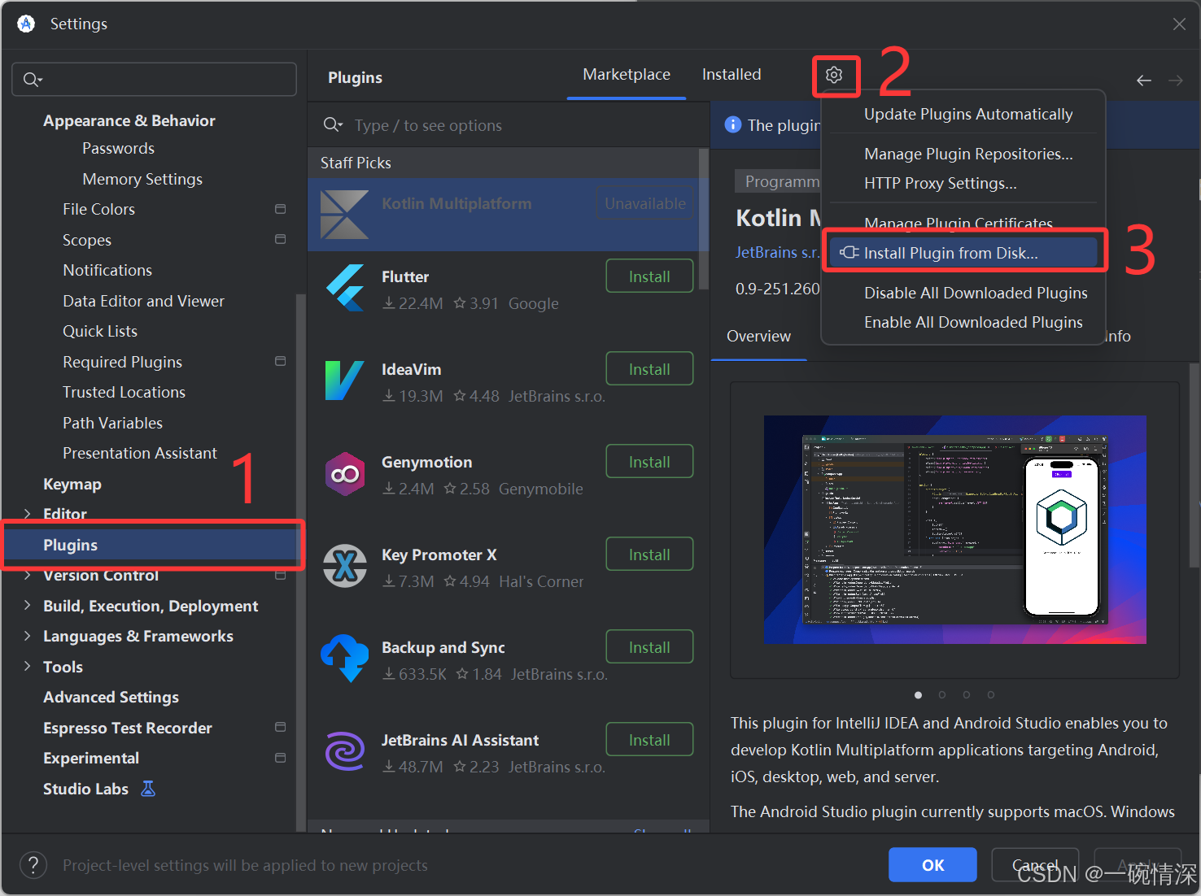
Task: Click the Kotlin Multiplatform plugin icon
Action: [345, 215]
